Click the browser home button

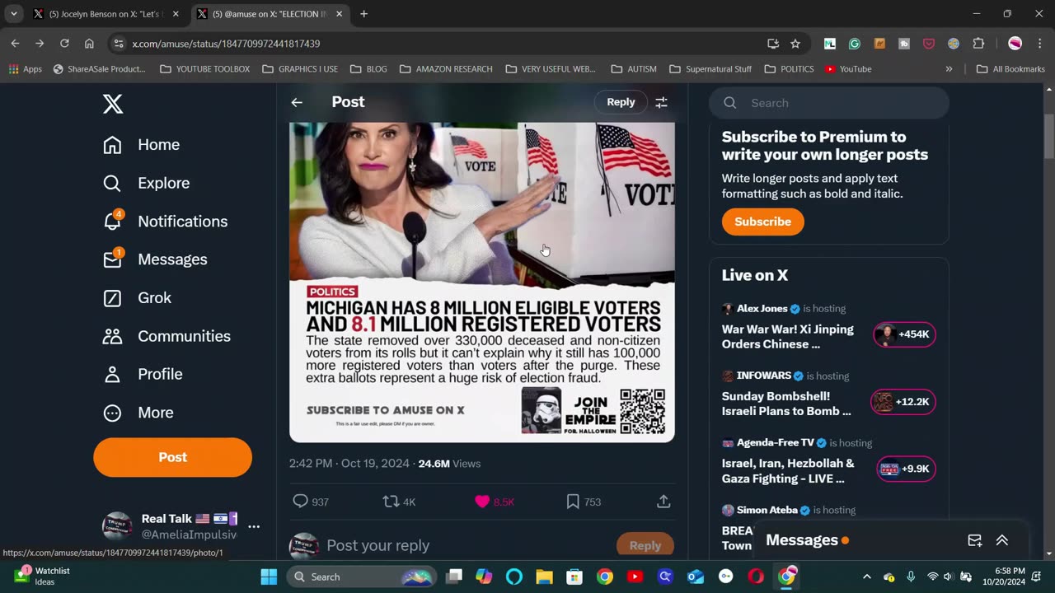pos(89,44)
